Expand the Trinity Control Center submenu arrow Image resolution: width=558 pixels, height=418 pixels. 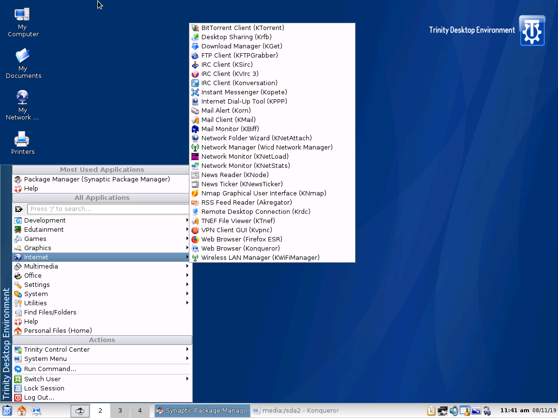[187, 349]
